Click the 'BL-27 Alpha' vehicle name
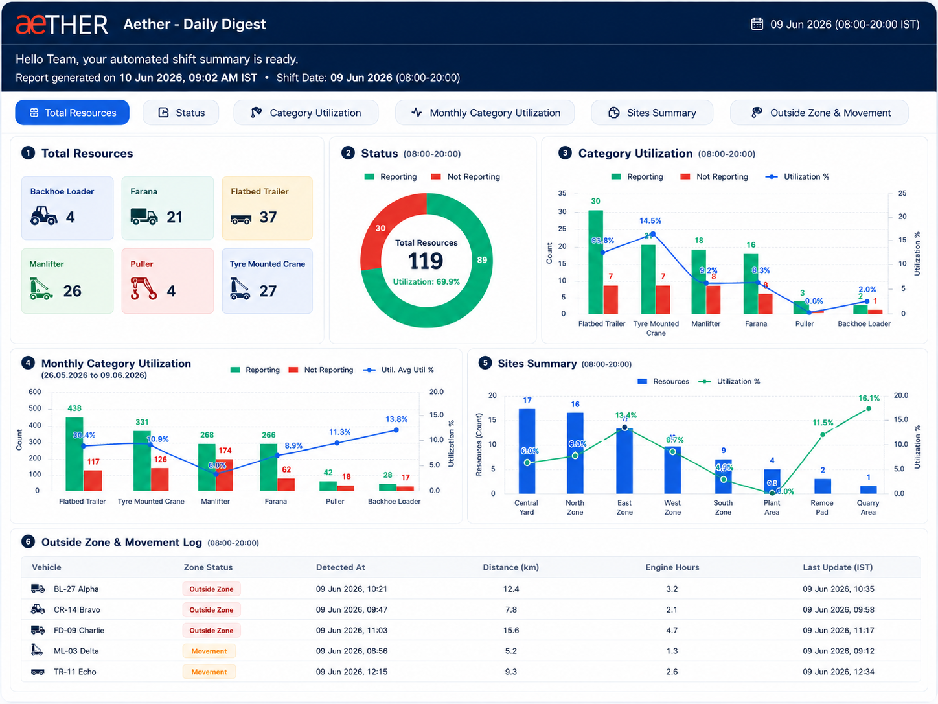The height and width of the screenshot is (704, 938). coord(76,589)
